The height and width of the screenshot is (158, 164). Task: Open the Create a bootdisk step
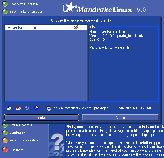[21, 125]
